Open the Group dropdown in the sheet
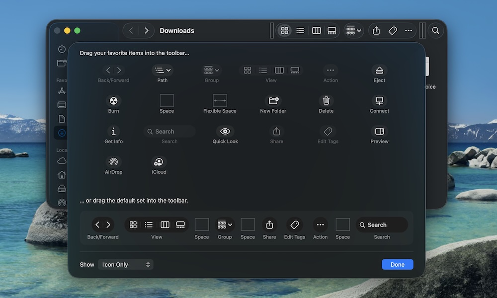The image size is (497, 298). pyautogui.click(x=211, y=70)
